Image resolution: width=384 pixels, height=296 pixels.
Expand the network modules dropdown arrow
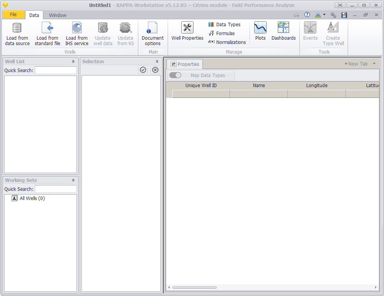pyautogui.click(x=324, y=15)
